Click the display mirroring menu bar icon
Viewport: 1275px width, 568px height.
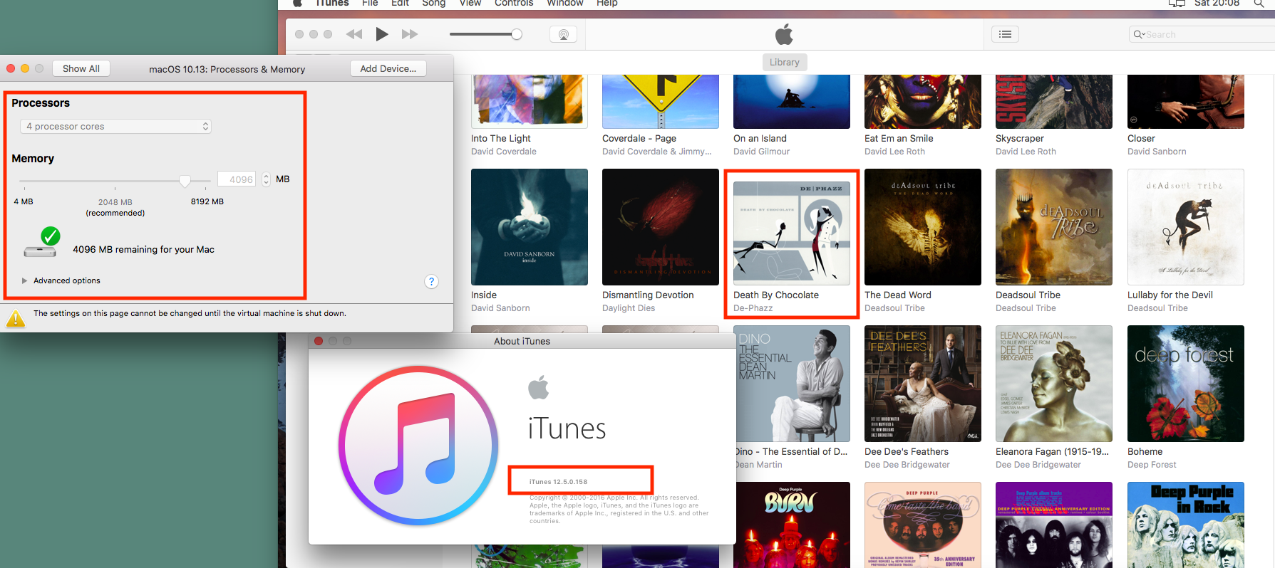pyautogui.click(x=1177, y=3)
